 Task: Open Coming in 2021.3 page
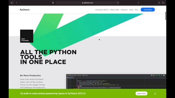(x=102, y=10)
